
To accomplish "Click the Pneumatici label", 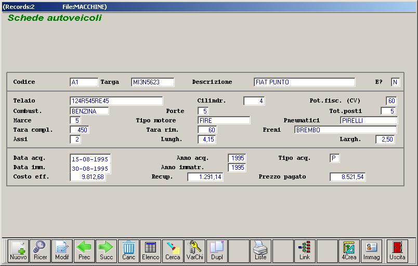I will [x=302, y=120].
